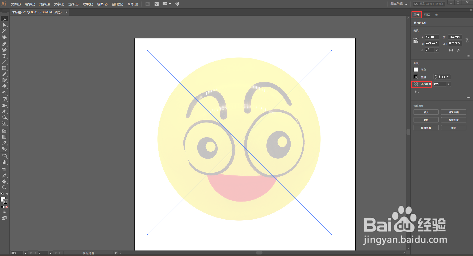Select the Symbol Sprayer tool
Image resolution: width=473 pixels, height=256 pixels.
4,156
